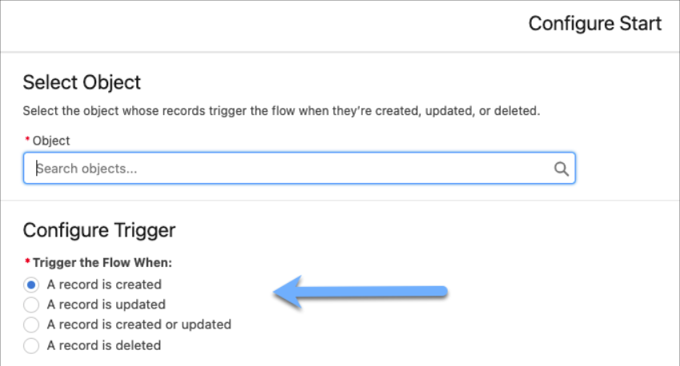Pick the 'A record is deleted' radio button
The height and width of the screenshot is (366, 680).
[x=31, y=346]
